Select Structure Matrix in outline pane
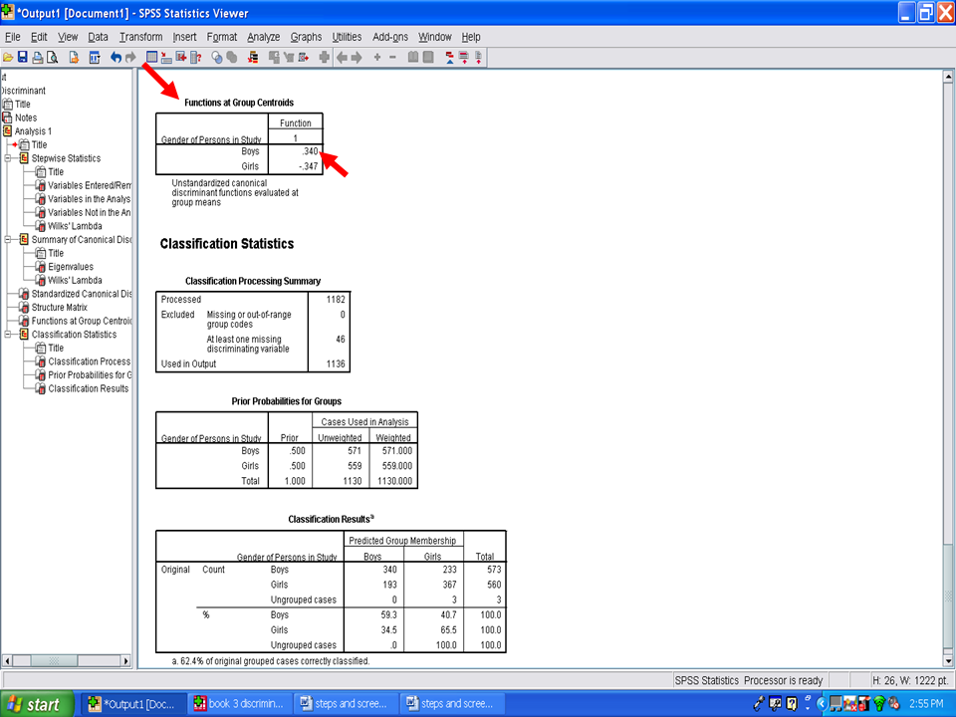This screenshot has height=717, width=956. pos(62,308)
